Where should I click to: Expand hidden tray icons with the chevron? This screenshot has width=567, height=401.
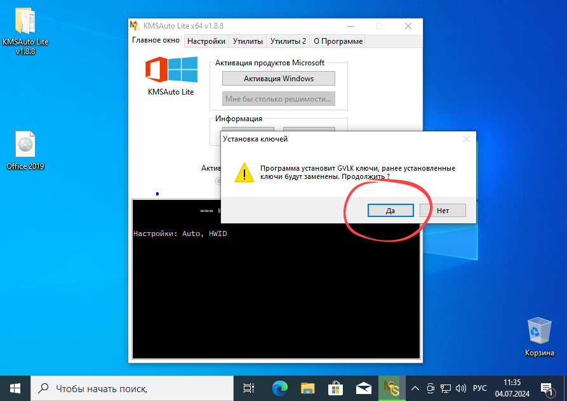[x=415, y=388]
